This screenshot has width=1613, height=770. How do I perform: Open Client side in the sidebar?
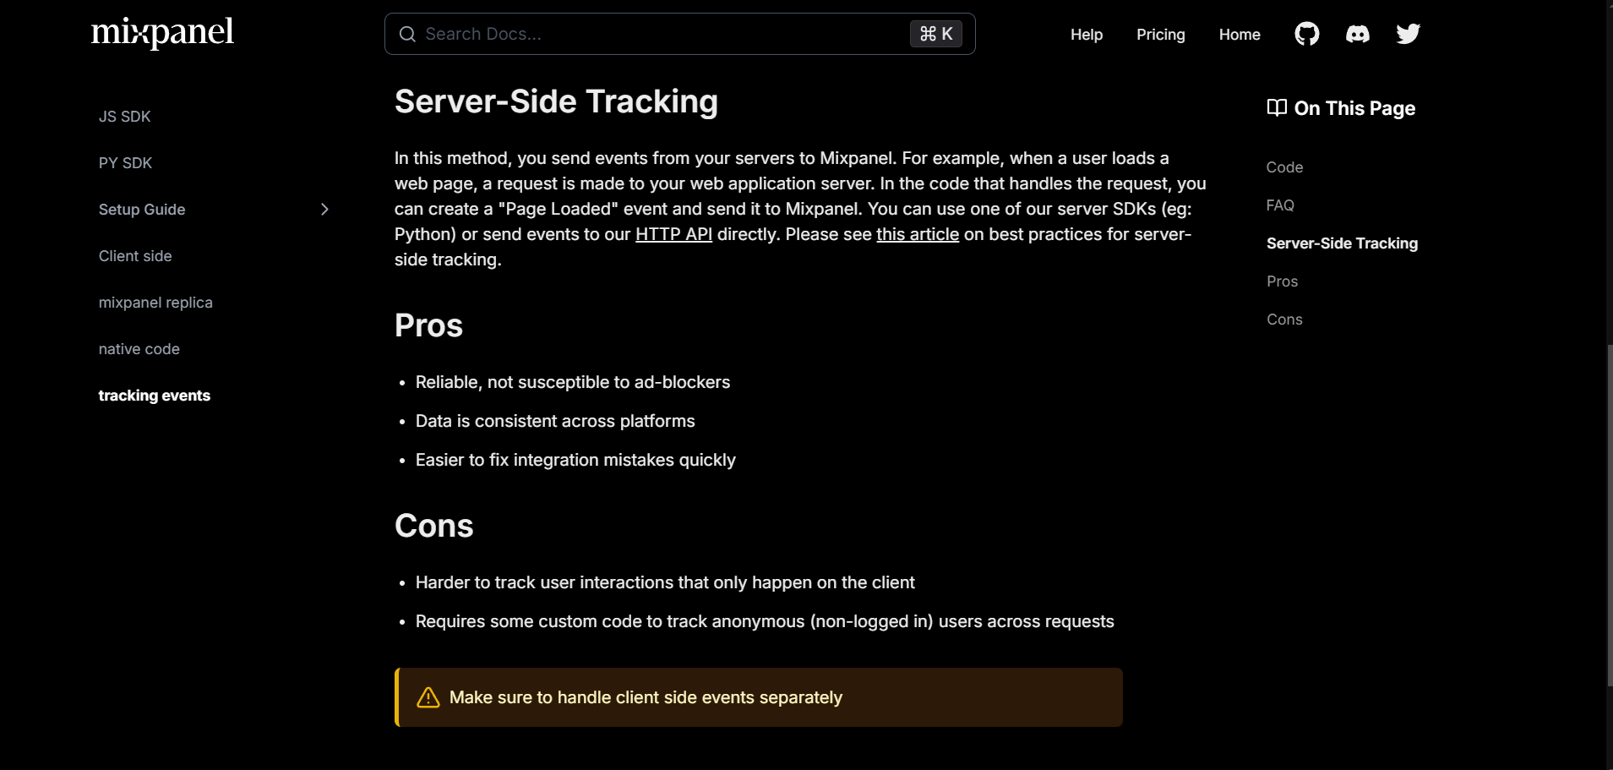tap(135, 256)
